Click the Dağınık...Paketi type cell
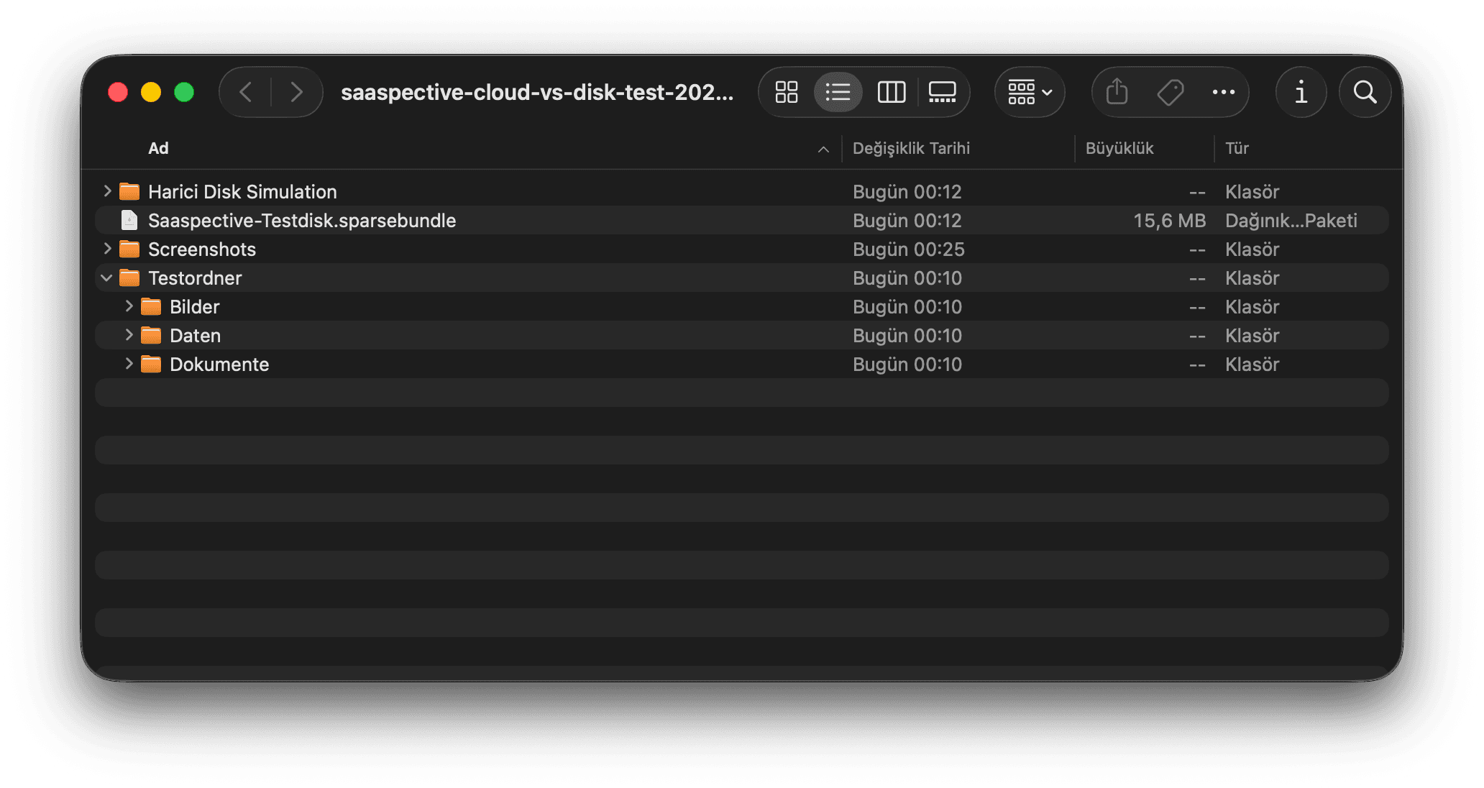1484x788 pixels. (1291, 220)
